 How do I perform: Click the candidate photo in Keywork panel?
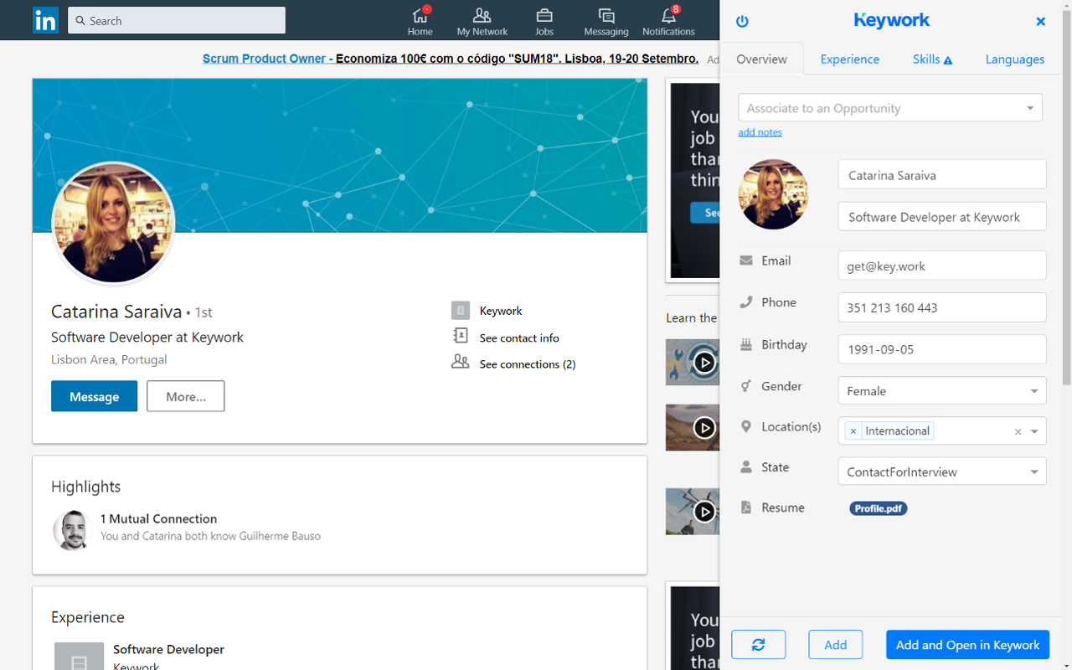773,194
